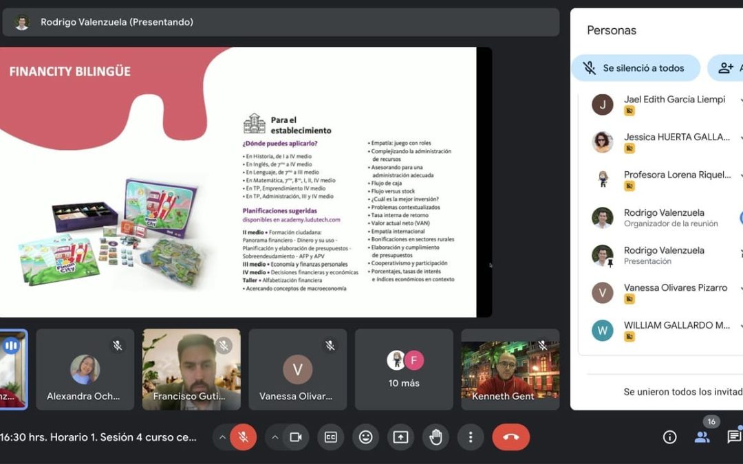This screenshot has width=743, height=464.
Task: Open Kenneth Gent's video tile
Action: [x=510, y=369]
